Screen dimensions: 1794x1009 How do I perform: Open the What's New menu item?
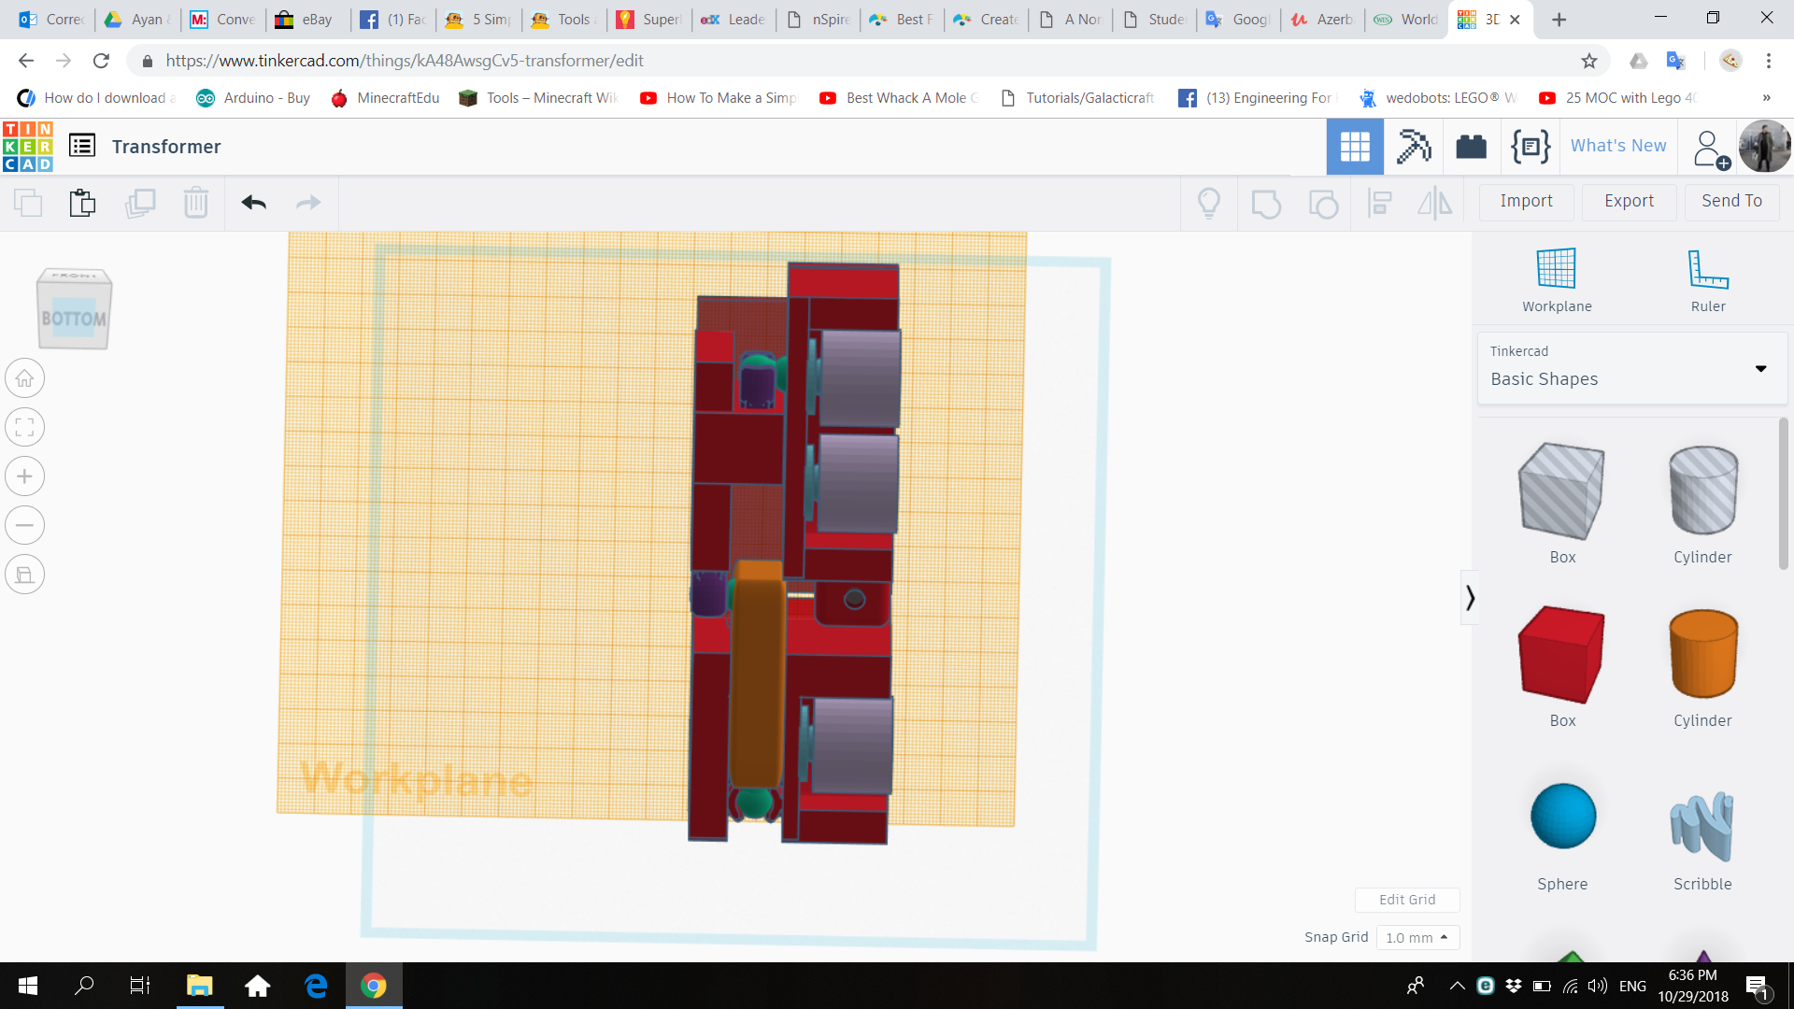pos(1617,146)
